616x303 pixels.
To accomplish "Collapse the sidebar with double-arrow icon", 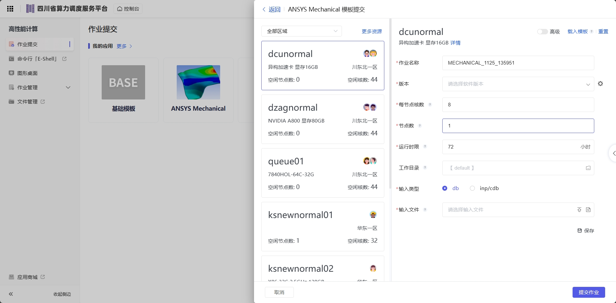I will pyautogui.click(x=11, y=294).
